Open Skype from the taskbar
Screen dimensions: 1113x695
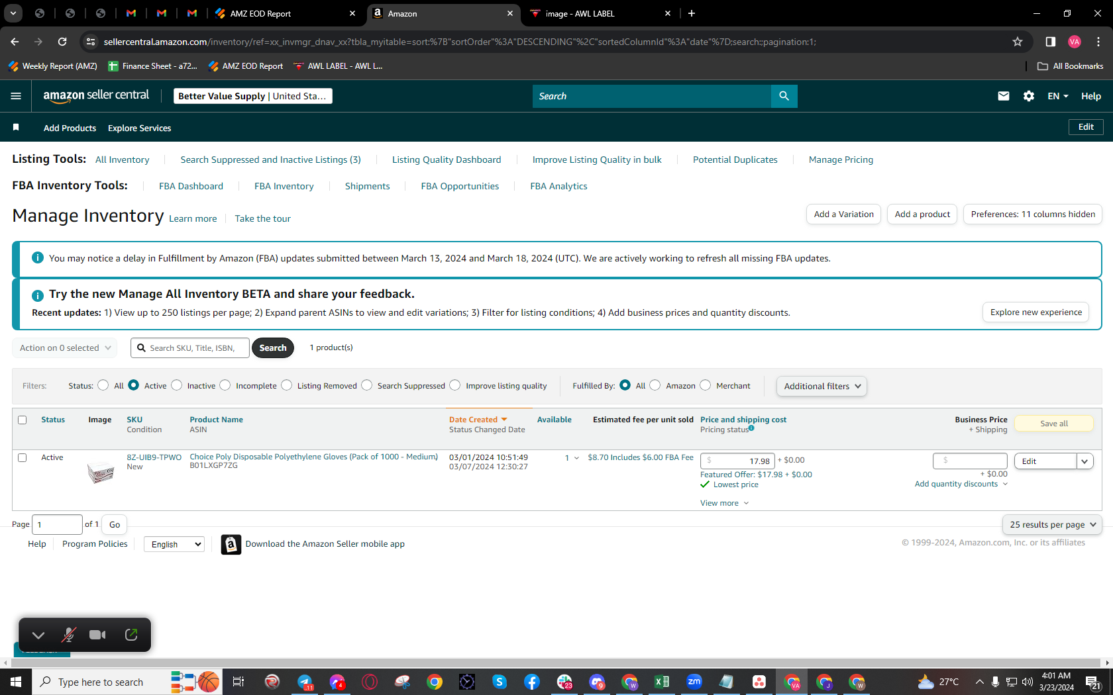click(x=500, y=682)
